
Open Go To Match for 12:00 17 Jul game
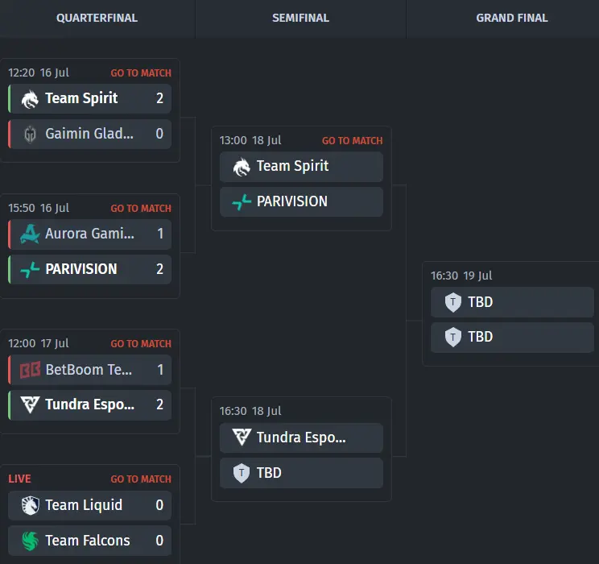point(141,344)
